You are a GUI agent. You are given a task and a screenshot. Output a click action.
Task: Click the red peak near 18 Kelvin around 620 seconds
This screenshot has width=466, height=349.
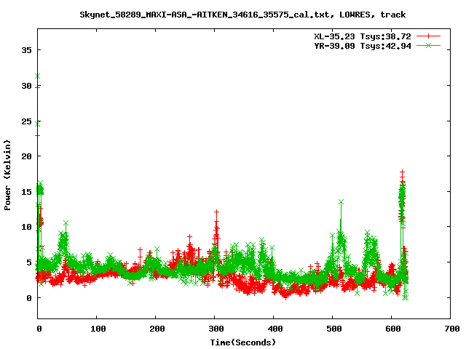pos(402,172)
